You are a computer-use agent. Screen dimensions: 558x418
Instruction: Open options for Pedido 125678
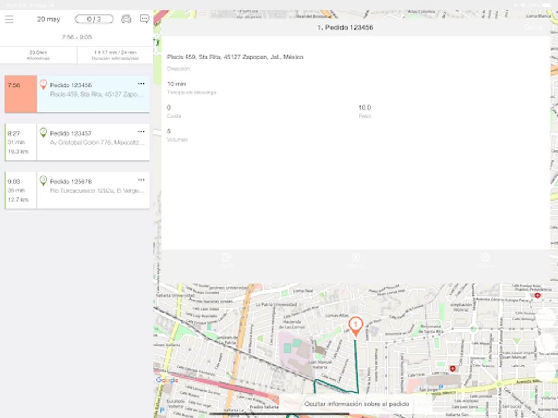click(x=141, y=180)
